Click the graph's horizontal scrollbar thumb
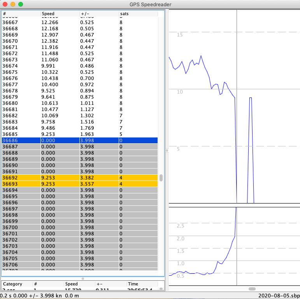Screen dimensions: 300x299 (252, 289)
